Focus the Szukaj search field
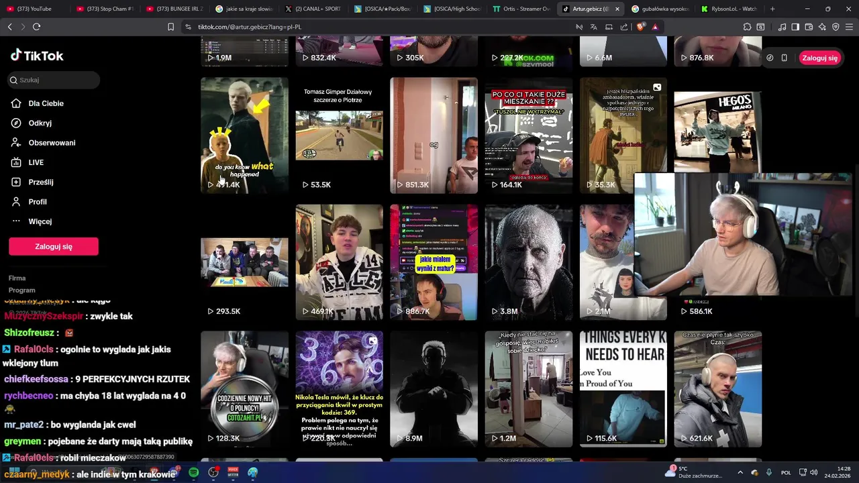 pyautogui.click(x=54, y=80)
